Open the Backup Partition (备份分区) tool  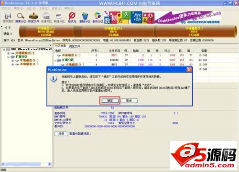[x=98, y=18]
